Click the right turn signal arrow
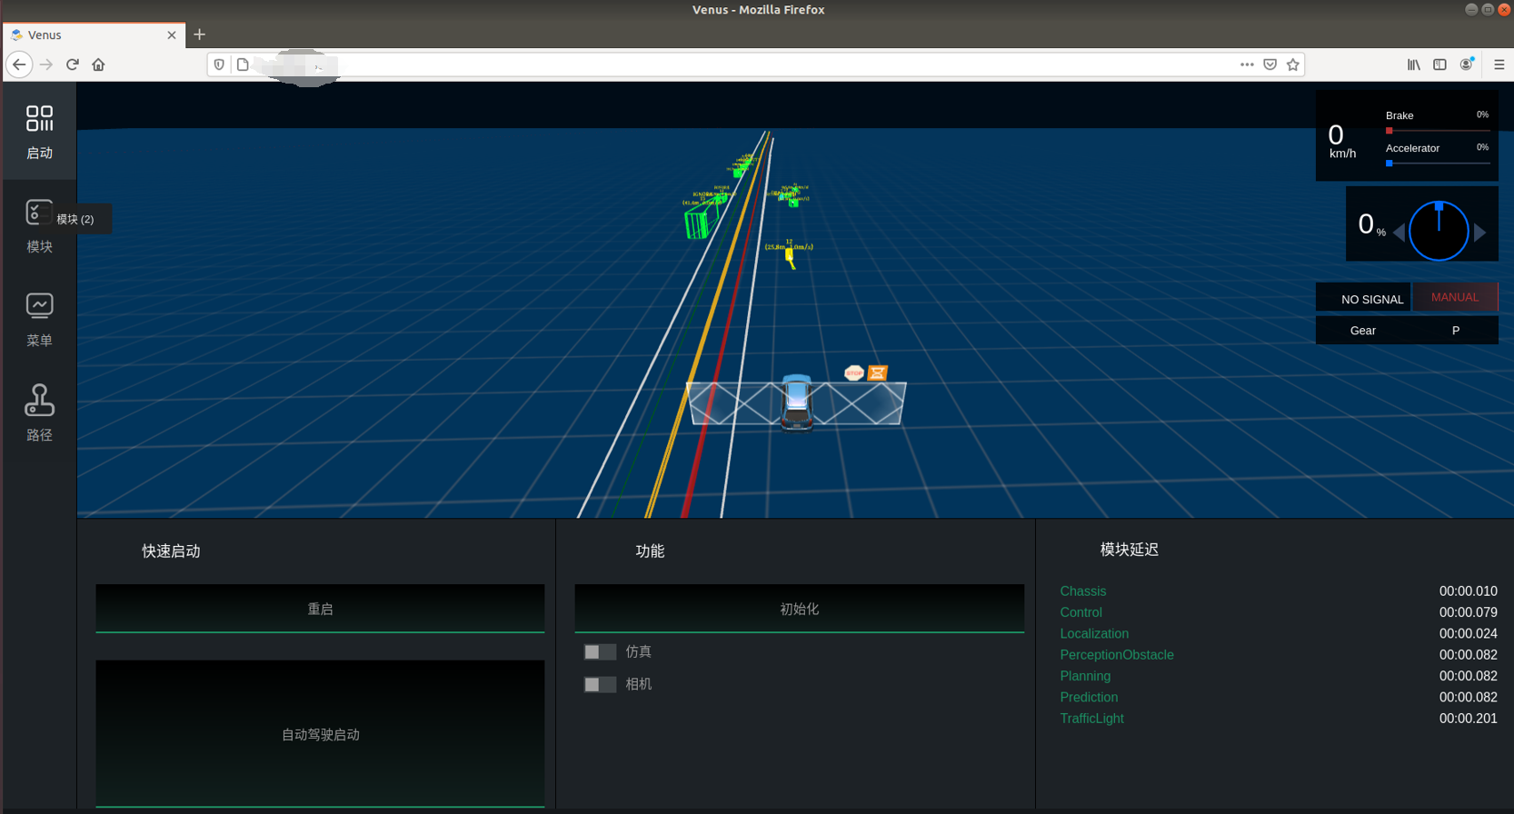Image resolution: width=1514 pixels, height=814 pixels. 1480,233
